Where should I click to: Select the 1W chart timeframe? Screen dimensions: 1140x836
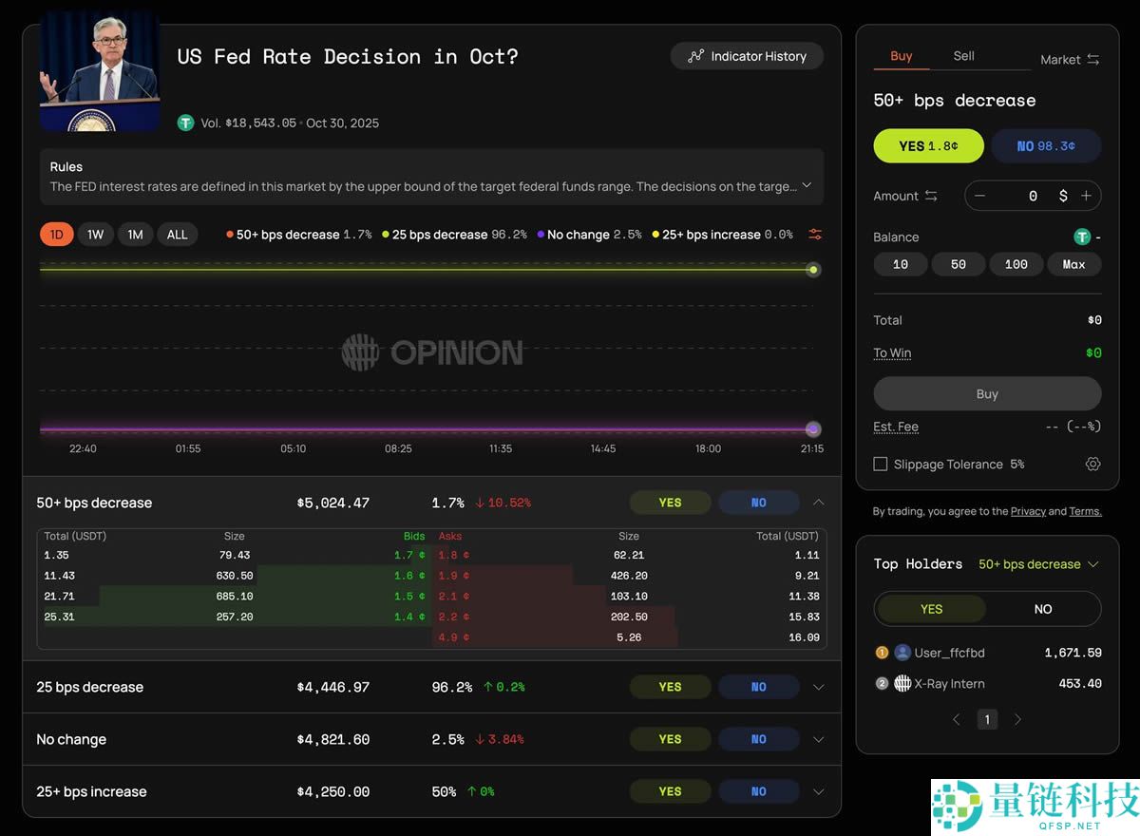pyautogui.click(x=96, y=235)
